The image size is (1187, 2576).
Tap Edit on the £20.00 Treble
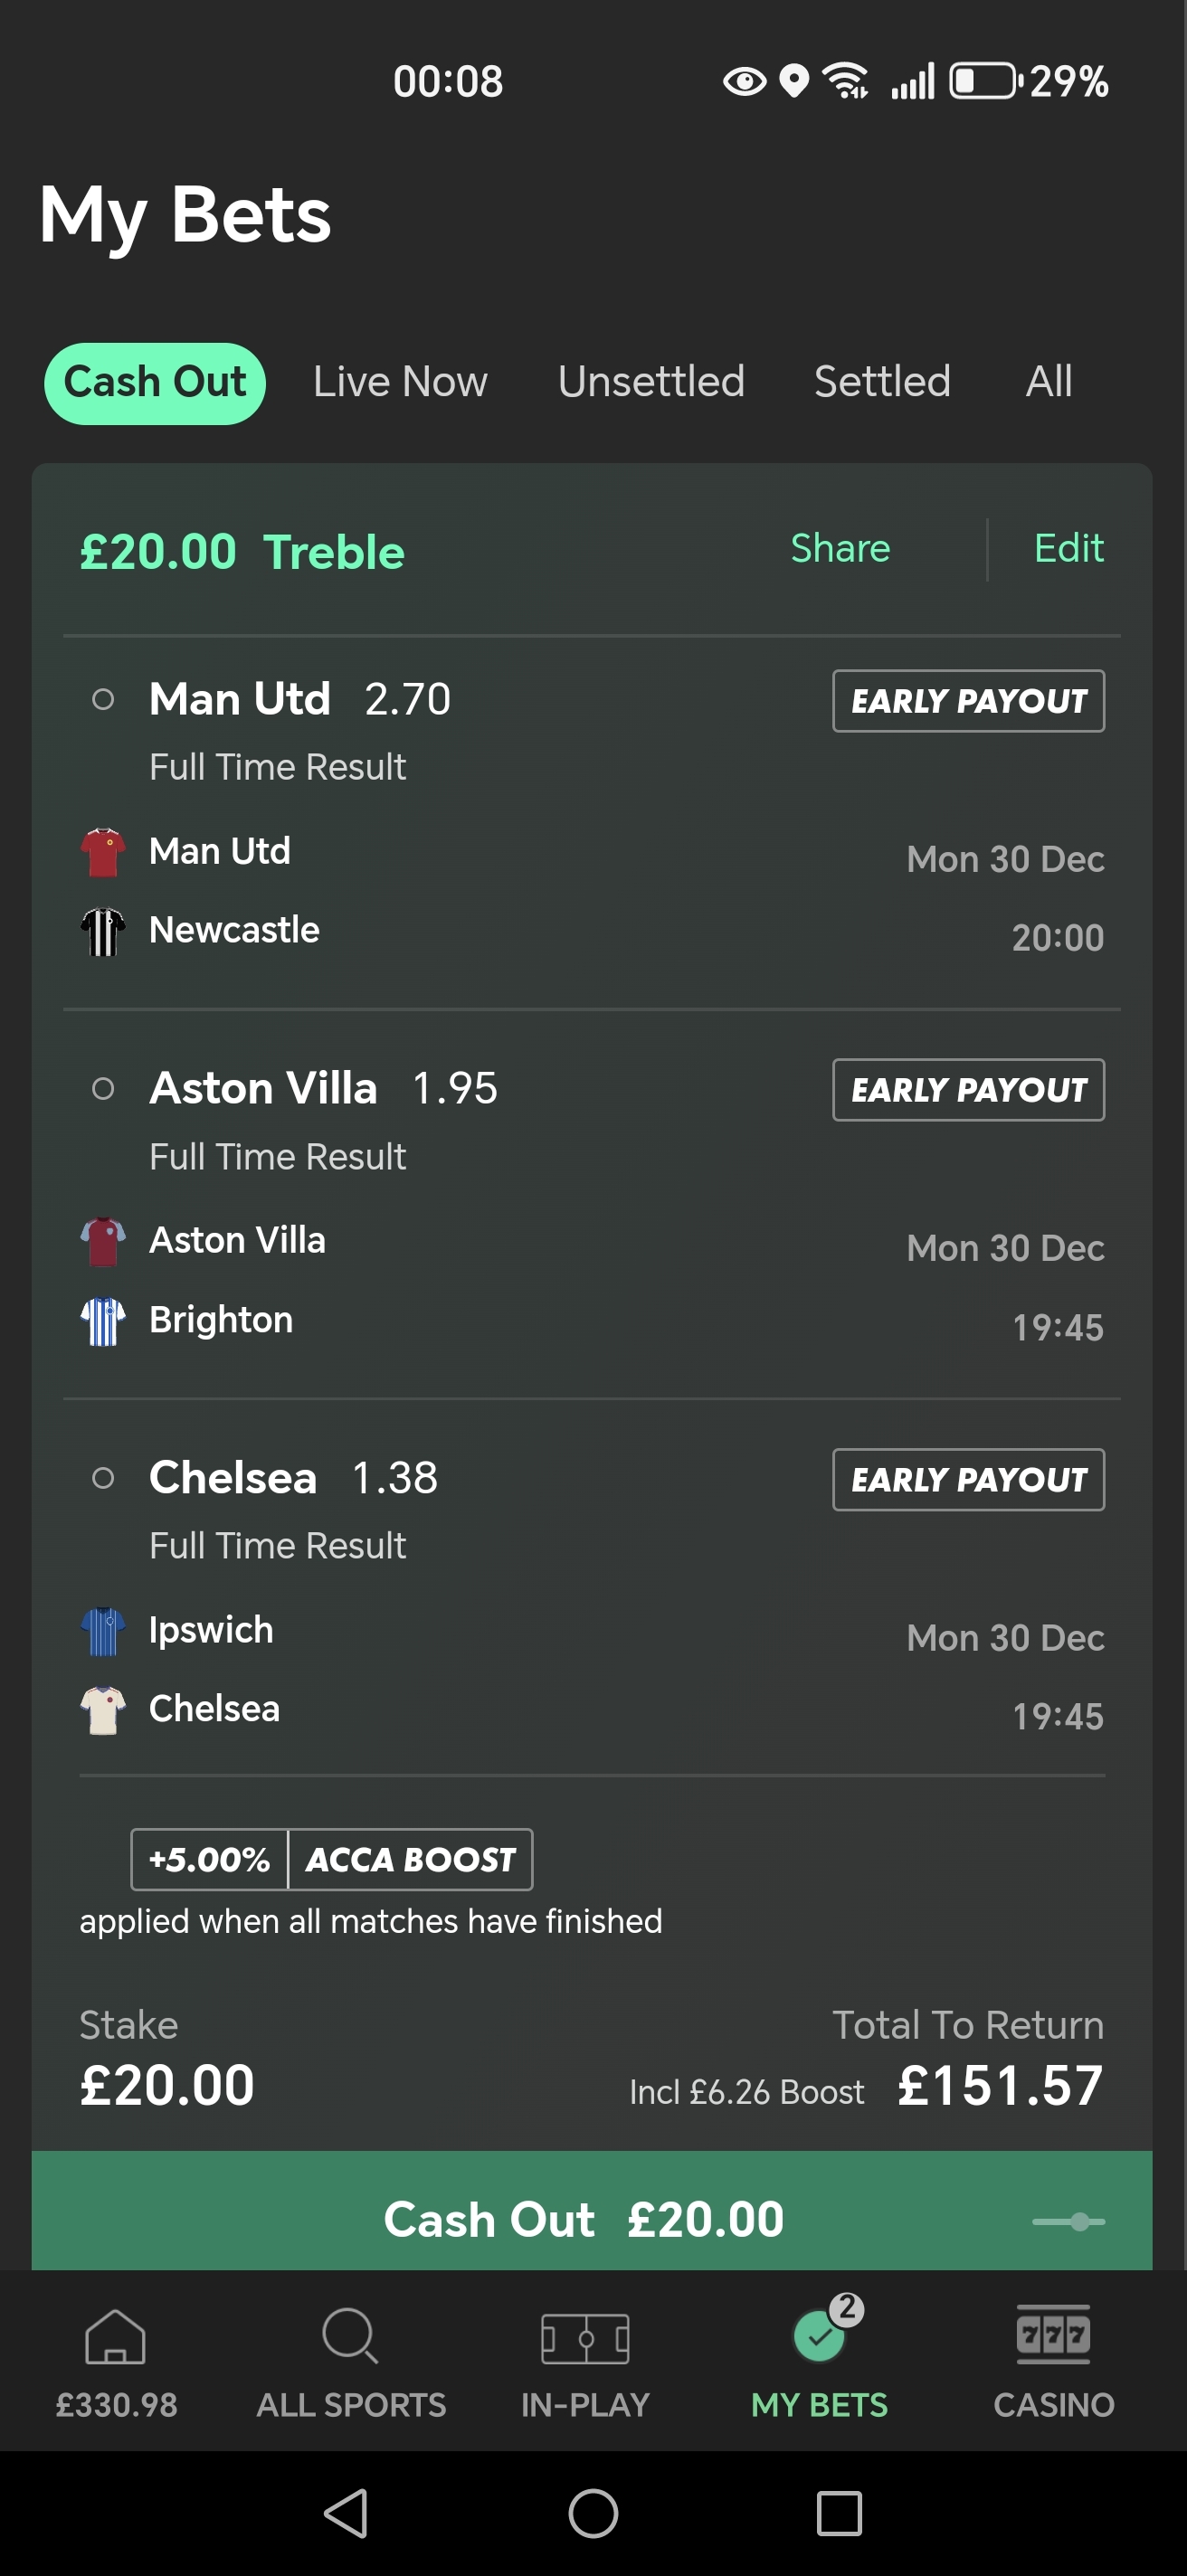pos(1068,549)
